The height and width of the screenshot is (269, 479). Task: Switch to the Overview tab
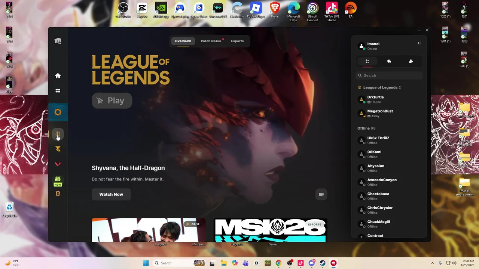pos(183,41)
